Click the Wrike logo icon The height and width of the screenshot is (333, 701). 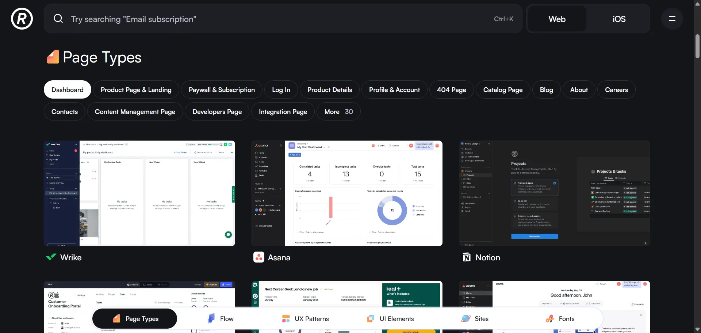[x=51, y=257]
